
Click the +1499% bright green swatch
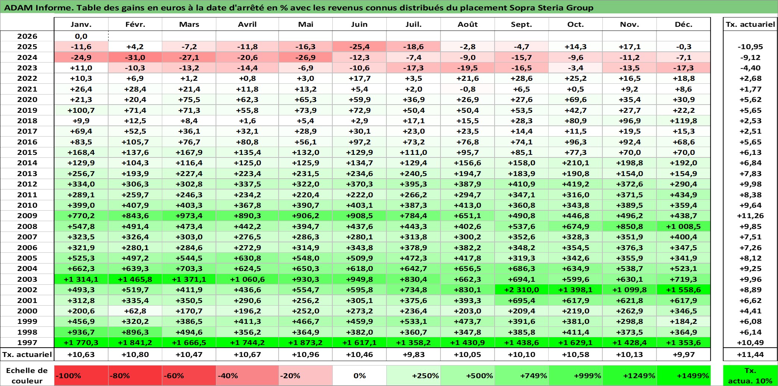pyautogui.click(x=684, y=376)
